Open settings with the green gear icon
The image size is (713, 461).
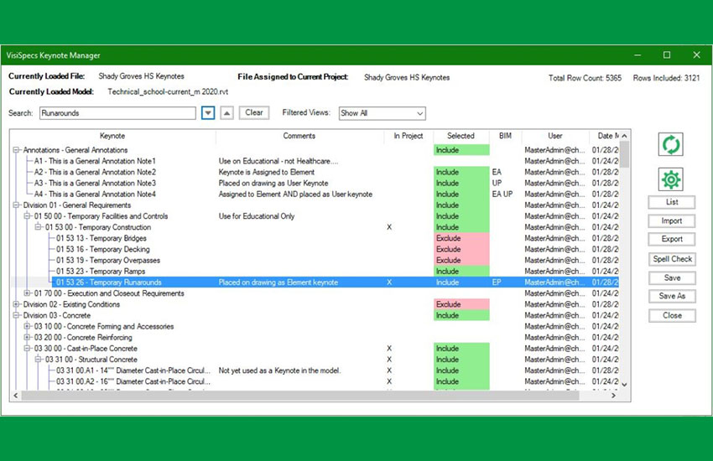671,179
